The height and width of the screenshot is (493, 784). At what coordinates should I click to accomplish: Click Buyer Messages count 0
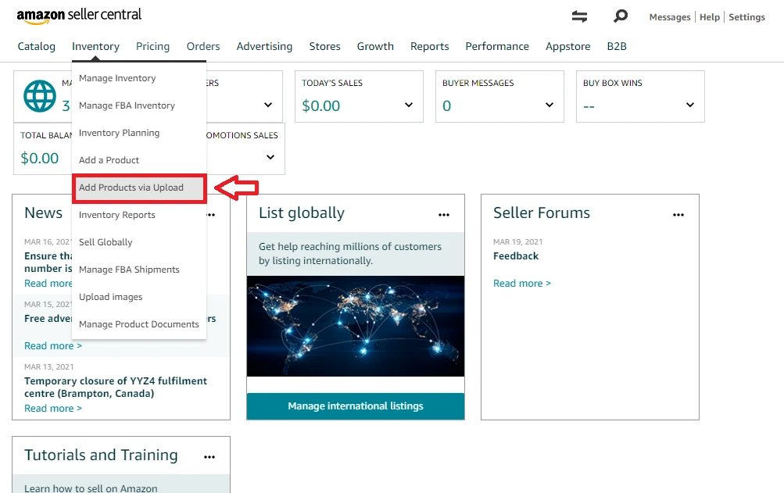[446, 105]
